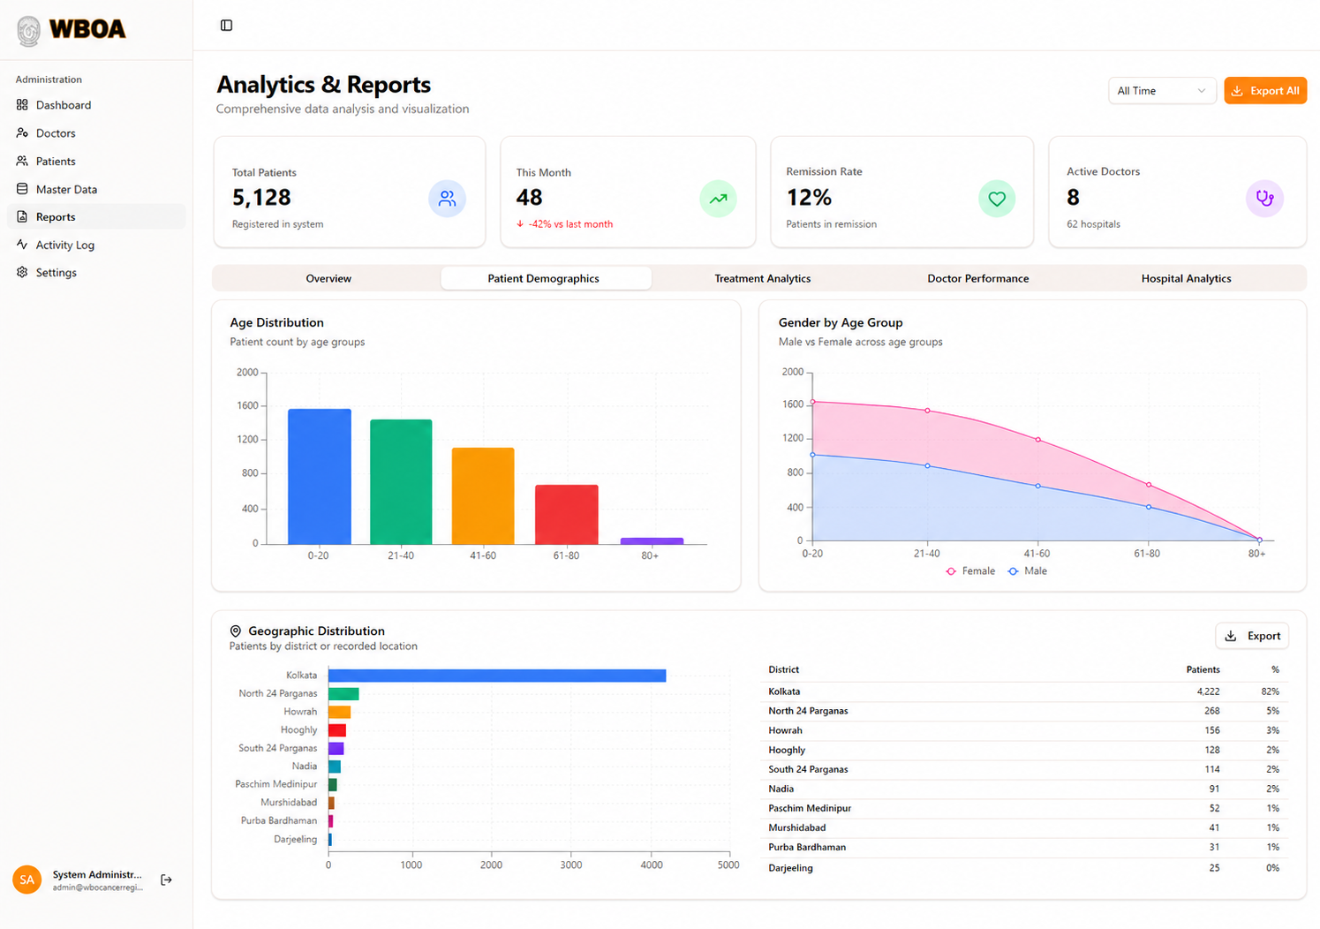Click the Patients column header
Viewport: 1320px width, 929px height.
(x=1203, y=669)
